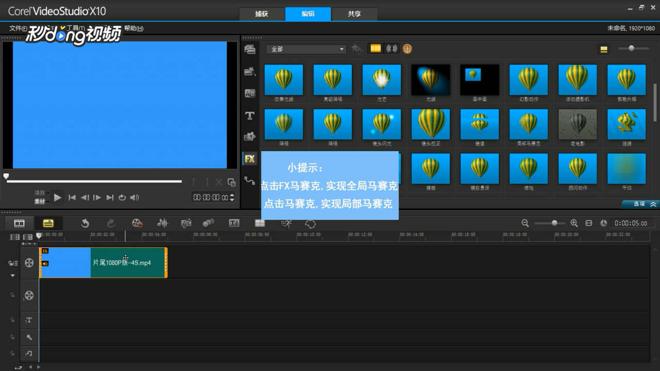The image size is (660, 371).
Task: Toggle the title track button
Action: (x=29, y=320)
